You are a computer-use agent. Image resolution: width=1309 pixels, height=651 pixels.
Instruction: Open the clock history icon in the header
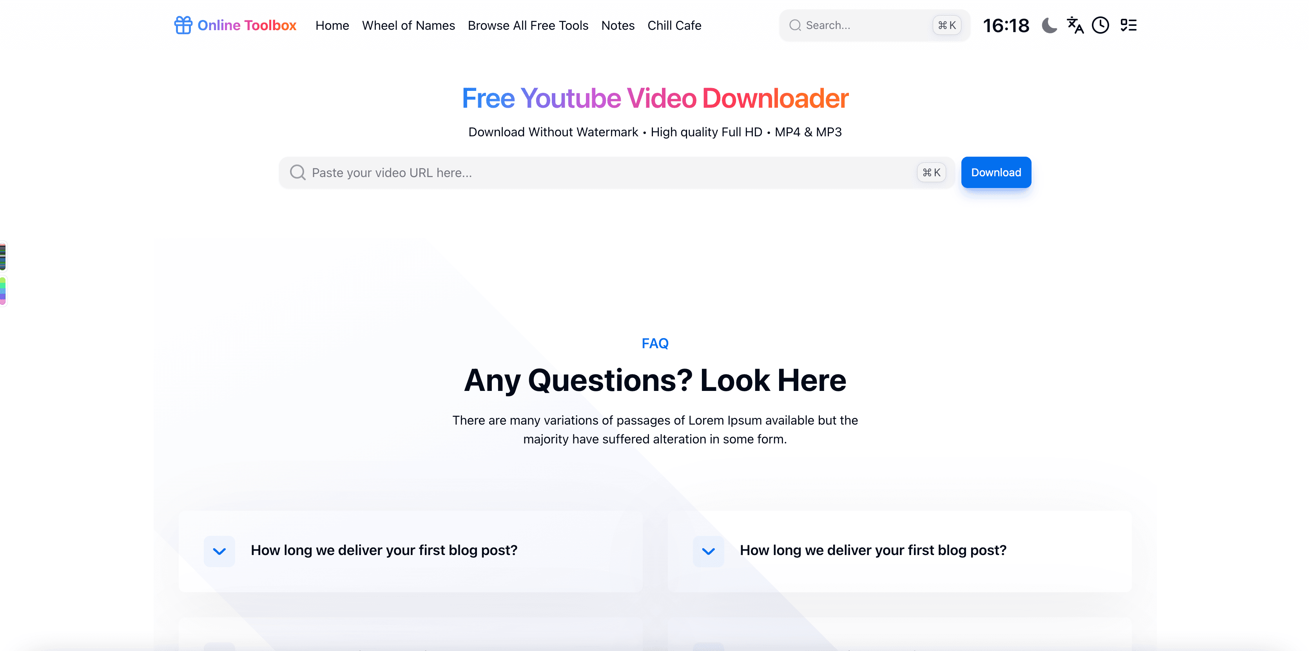pyautogui.click(x=1101, y=25)
